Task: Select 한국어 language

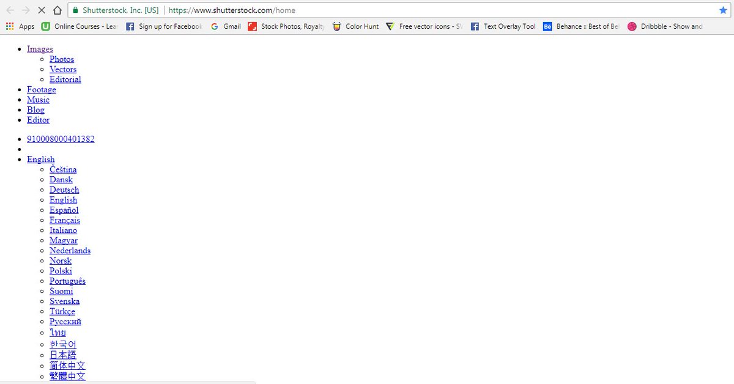Action: click(63, 344)
